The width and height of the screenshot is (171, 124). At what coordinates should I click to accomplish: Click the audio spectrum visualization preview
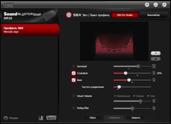click(x=114, y=41)
